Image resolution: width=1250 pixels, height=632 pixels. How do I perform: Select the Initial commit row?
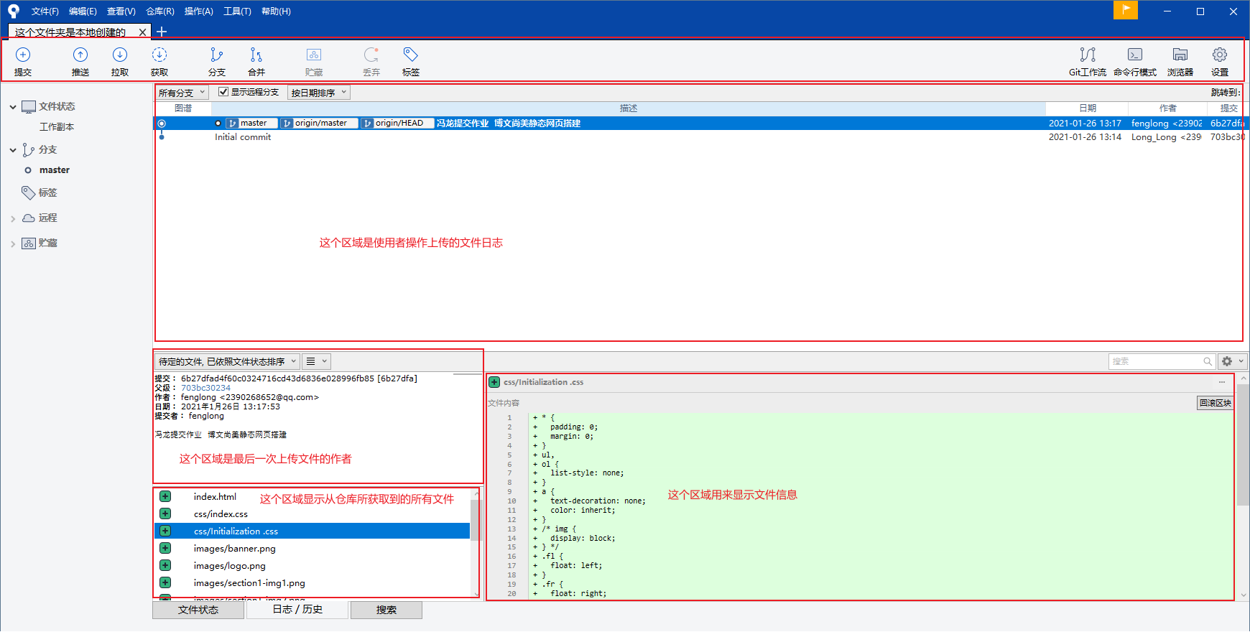(700, 137)
